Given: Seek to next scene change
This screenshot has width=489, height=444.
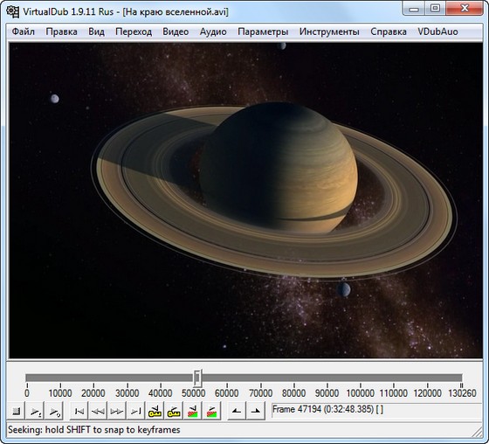Looking at the screenshot, I should 212,411.
